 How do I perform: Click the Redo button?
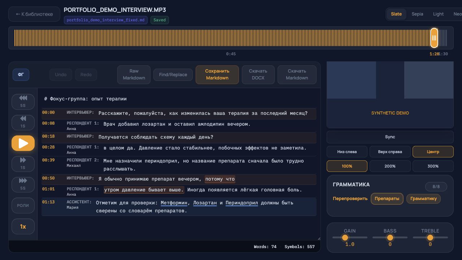click(x=86, y=75)
